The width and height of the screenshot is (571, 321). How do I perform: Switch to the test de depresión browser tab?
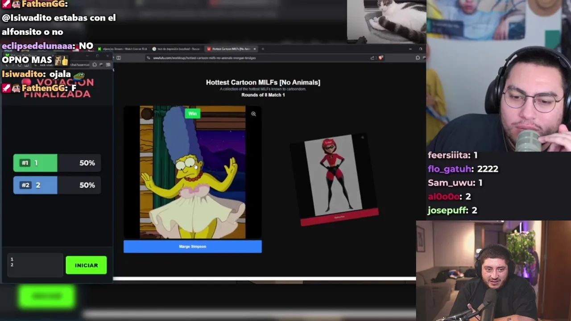click(177, 49)
